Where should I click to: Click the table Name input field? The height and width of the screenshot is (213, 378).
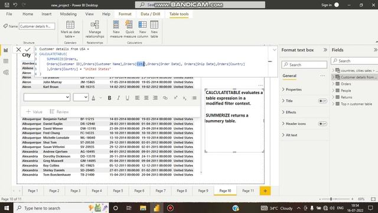(37, 26)
